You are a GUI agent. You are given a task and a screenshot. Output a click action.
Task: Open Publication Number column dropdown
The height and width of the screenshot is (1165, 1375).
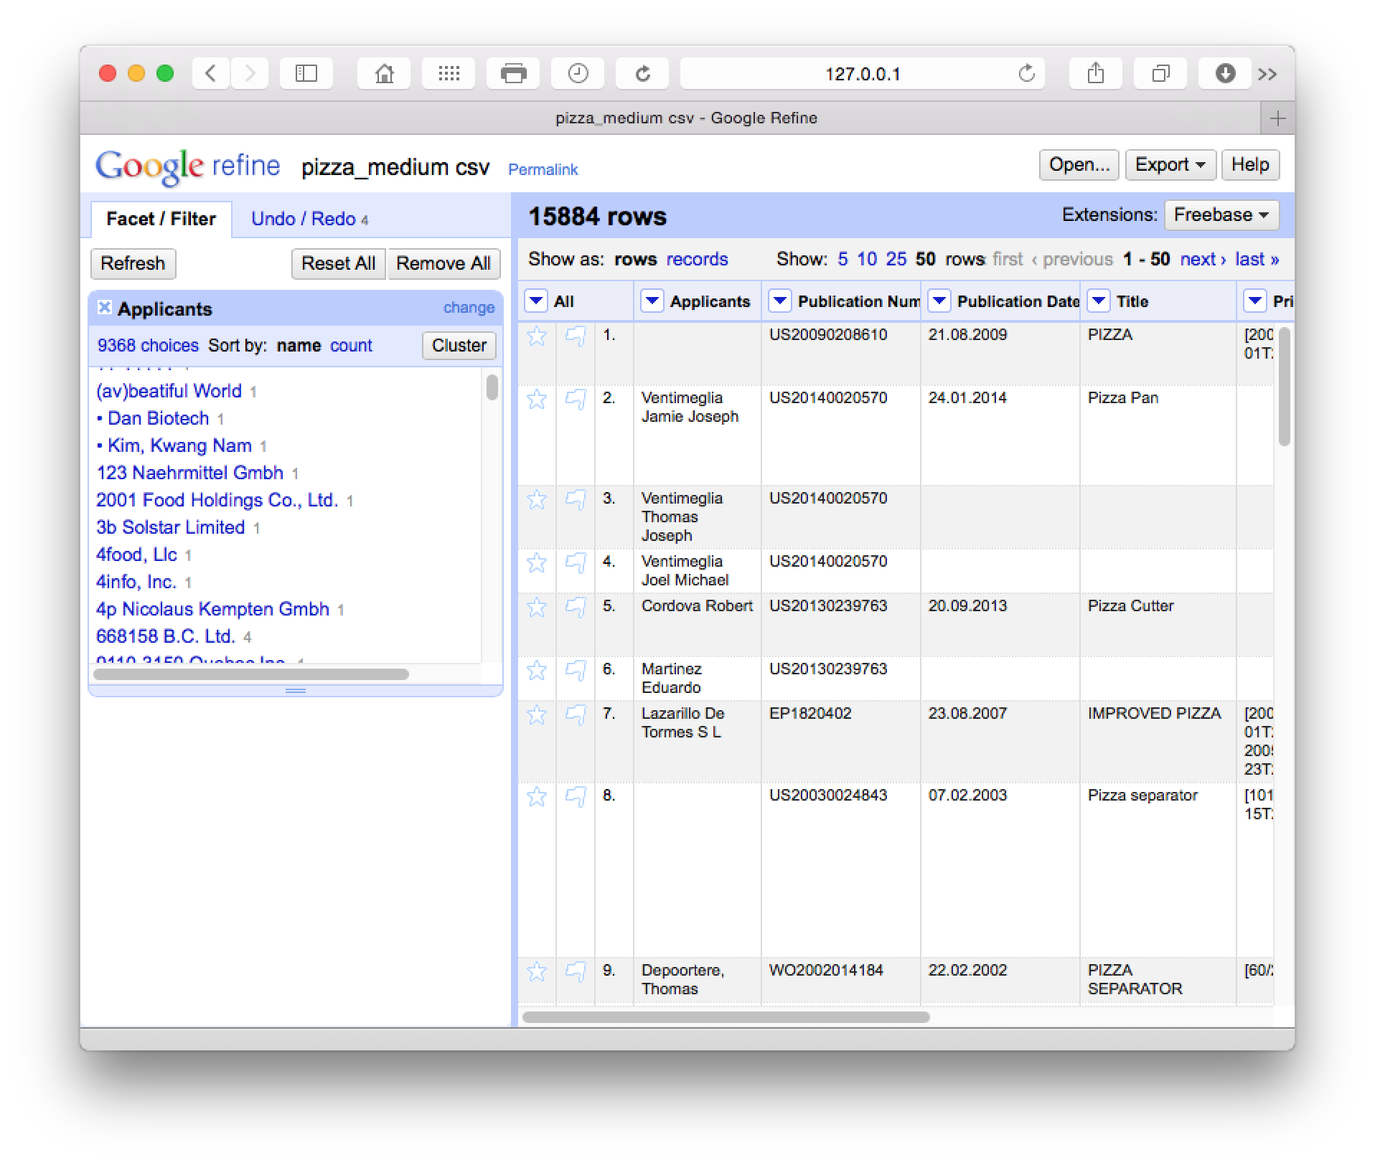779,301
